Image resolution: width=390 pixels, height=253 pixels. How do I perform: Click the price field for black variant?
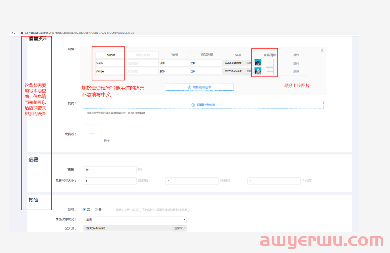pos(174,63)
